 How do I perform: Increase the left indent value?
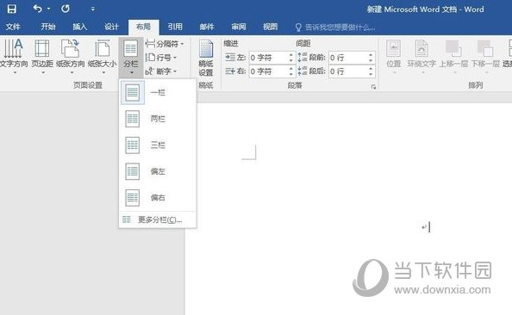pos(291,55)
